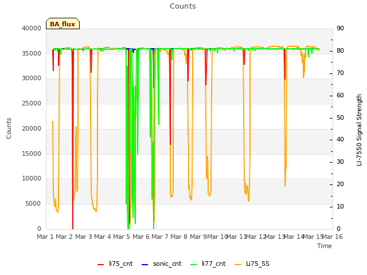
Task: Click the 30 right-axis tick label
Action: pos(340,162)
